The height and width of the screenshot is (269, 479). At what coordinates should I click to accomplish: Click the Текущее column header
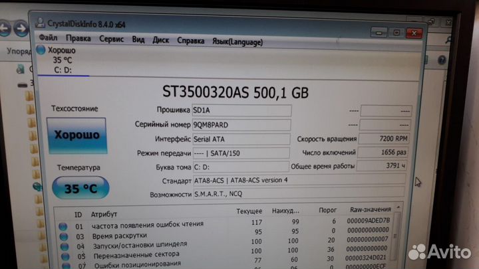[249, 211]
